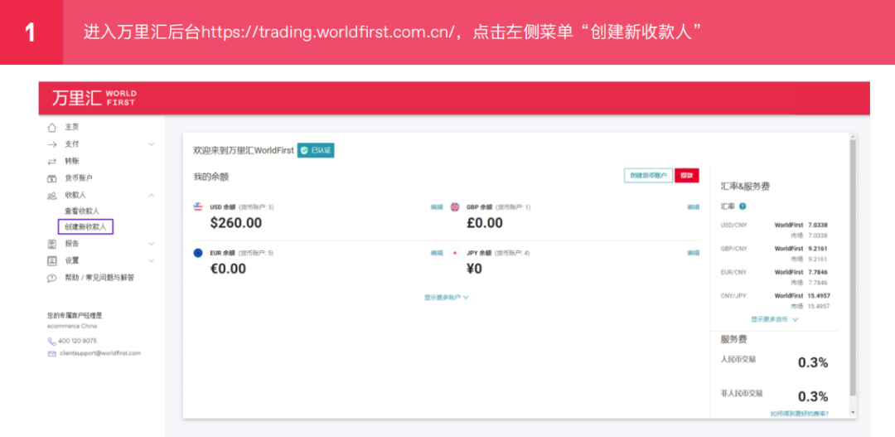Click 编辑 link for EUR balance
The height and width of the screenshot is (437, 895).
pyautogui.click(x=437, y=253)
